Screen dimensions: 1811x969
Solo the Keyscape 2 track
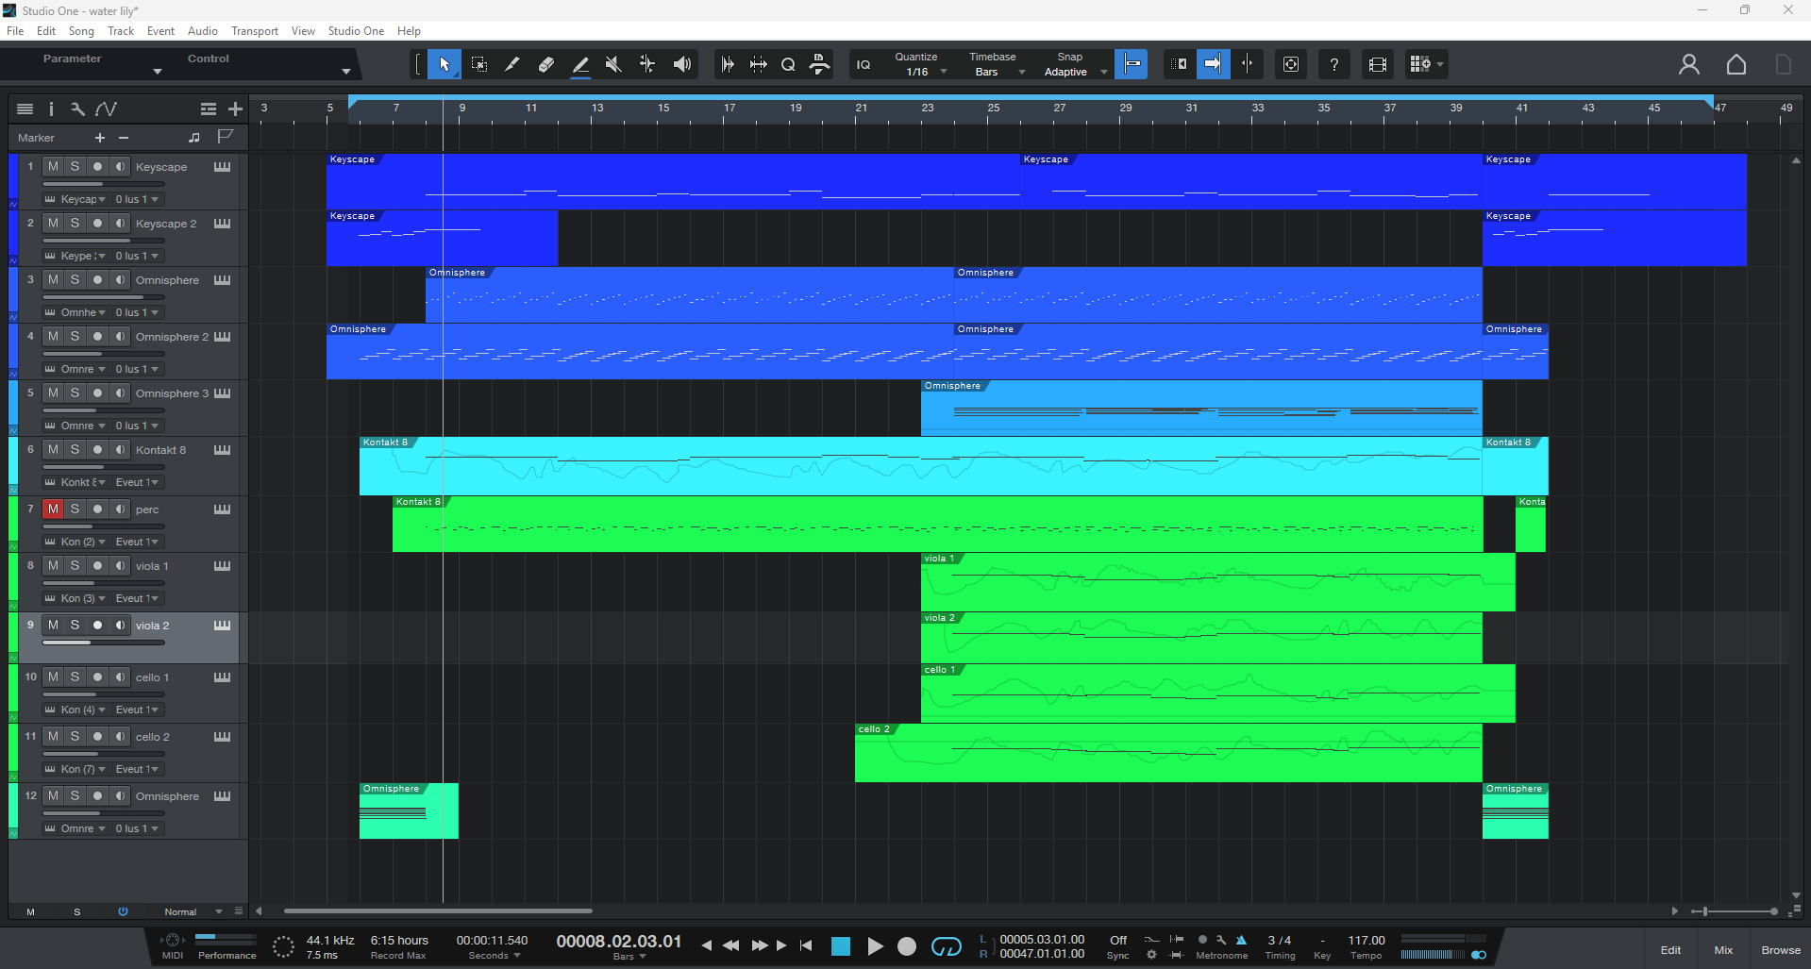coord(75,224)
